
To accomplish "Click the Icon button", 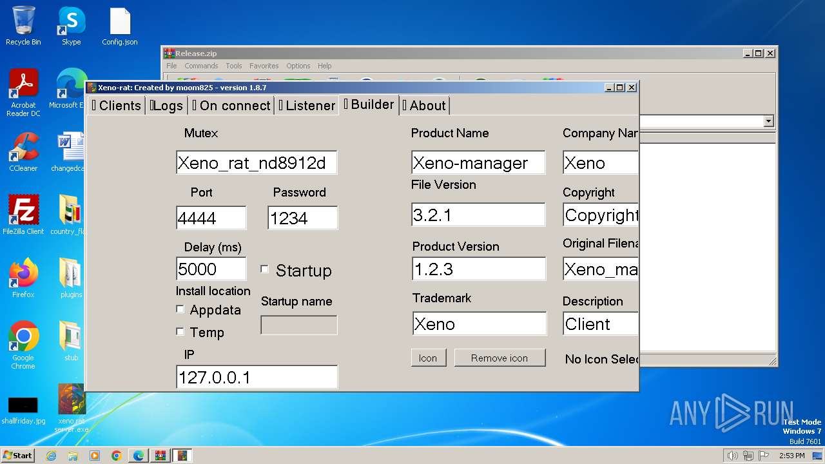I will [x=428, y=358].
